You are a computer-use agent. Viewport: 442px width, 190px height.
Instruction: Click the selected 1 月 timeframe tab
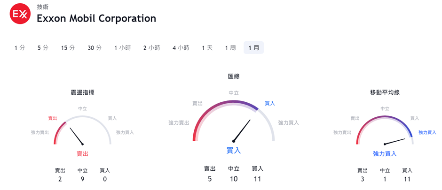(253, 48)
